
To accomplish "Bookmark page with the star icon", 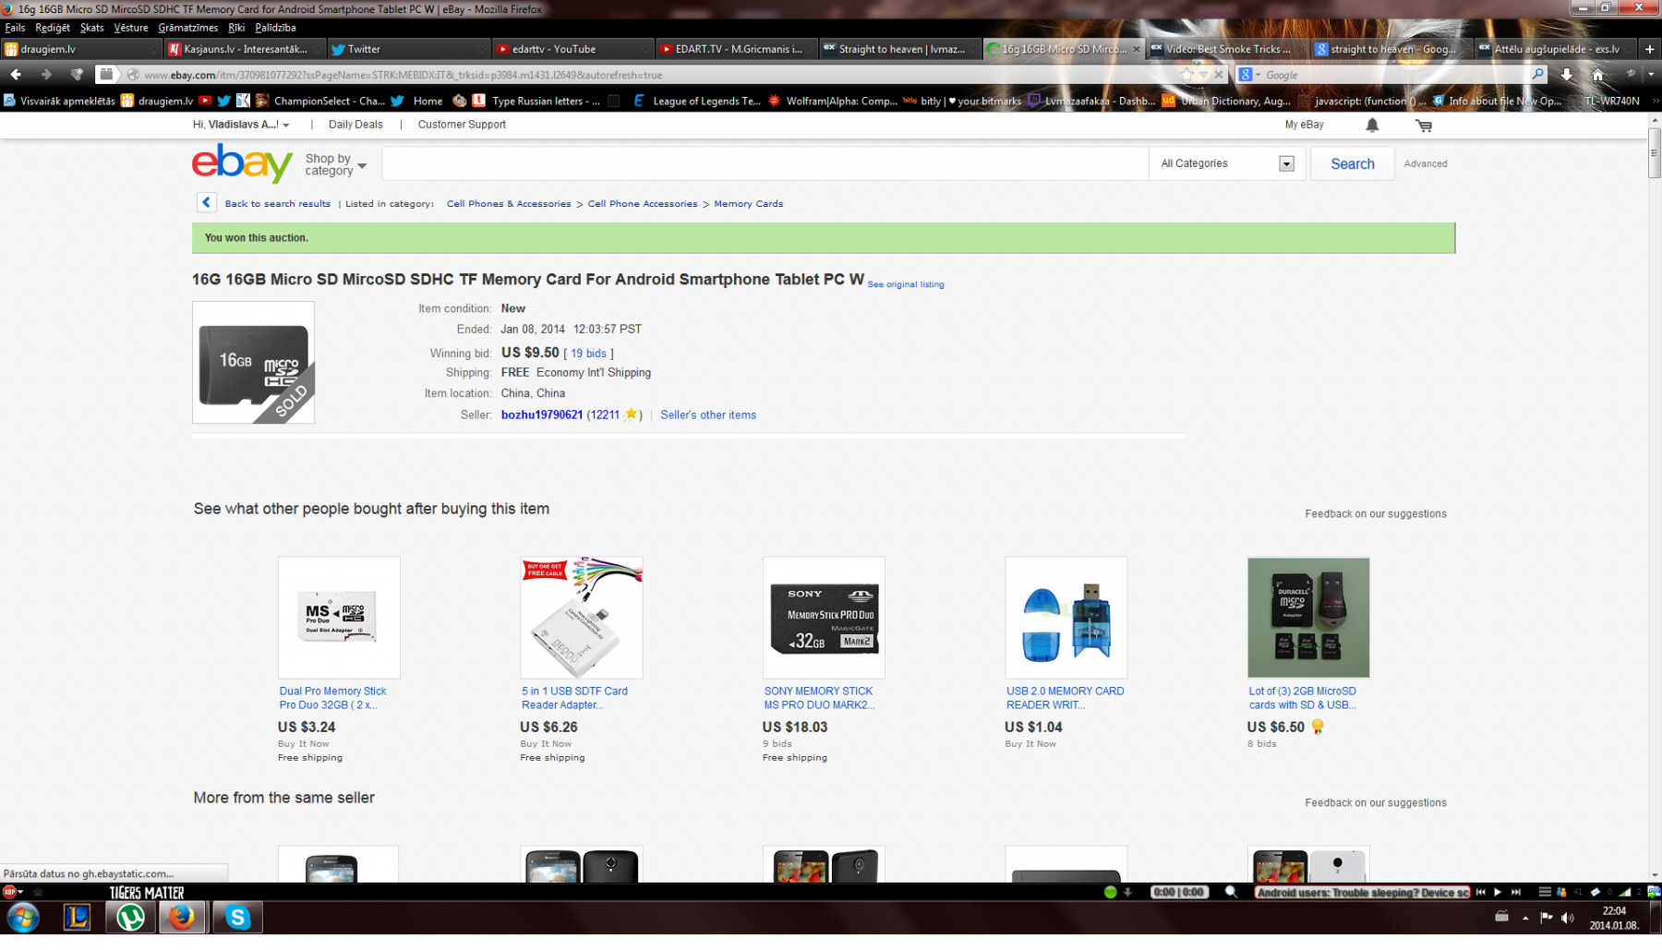I will click(1186, 75).
